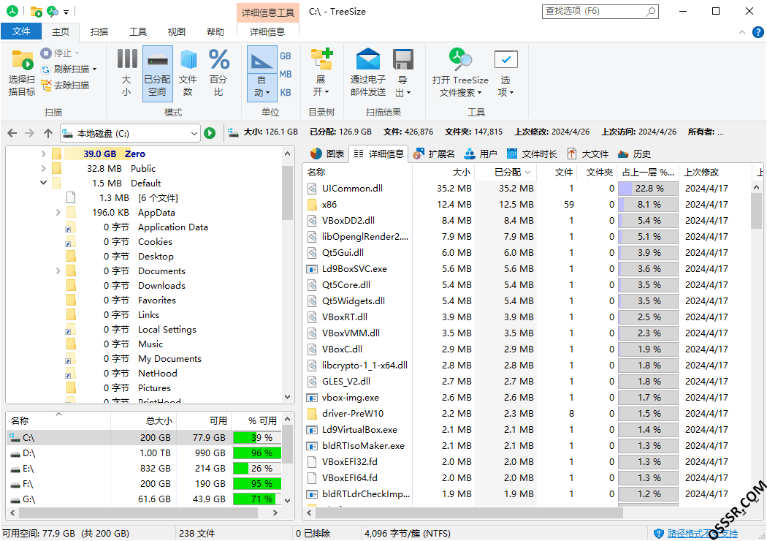The height and width of the screenshot is (541, 767).
Task: Toggle 已分配空间 allocated space mode
Action: 158,73
